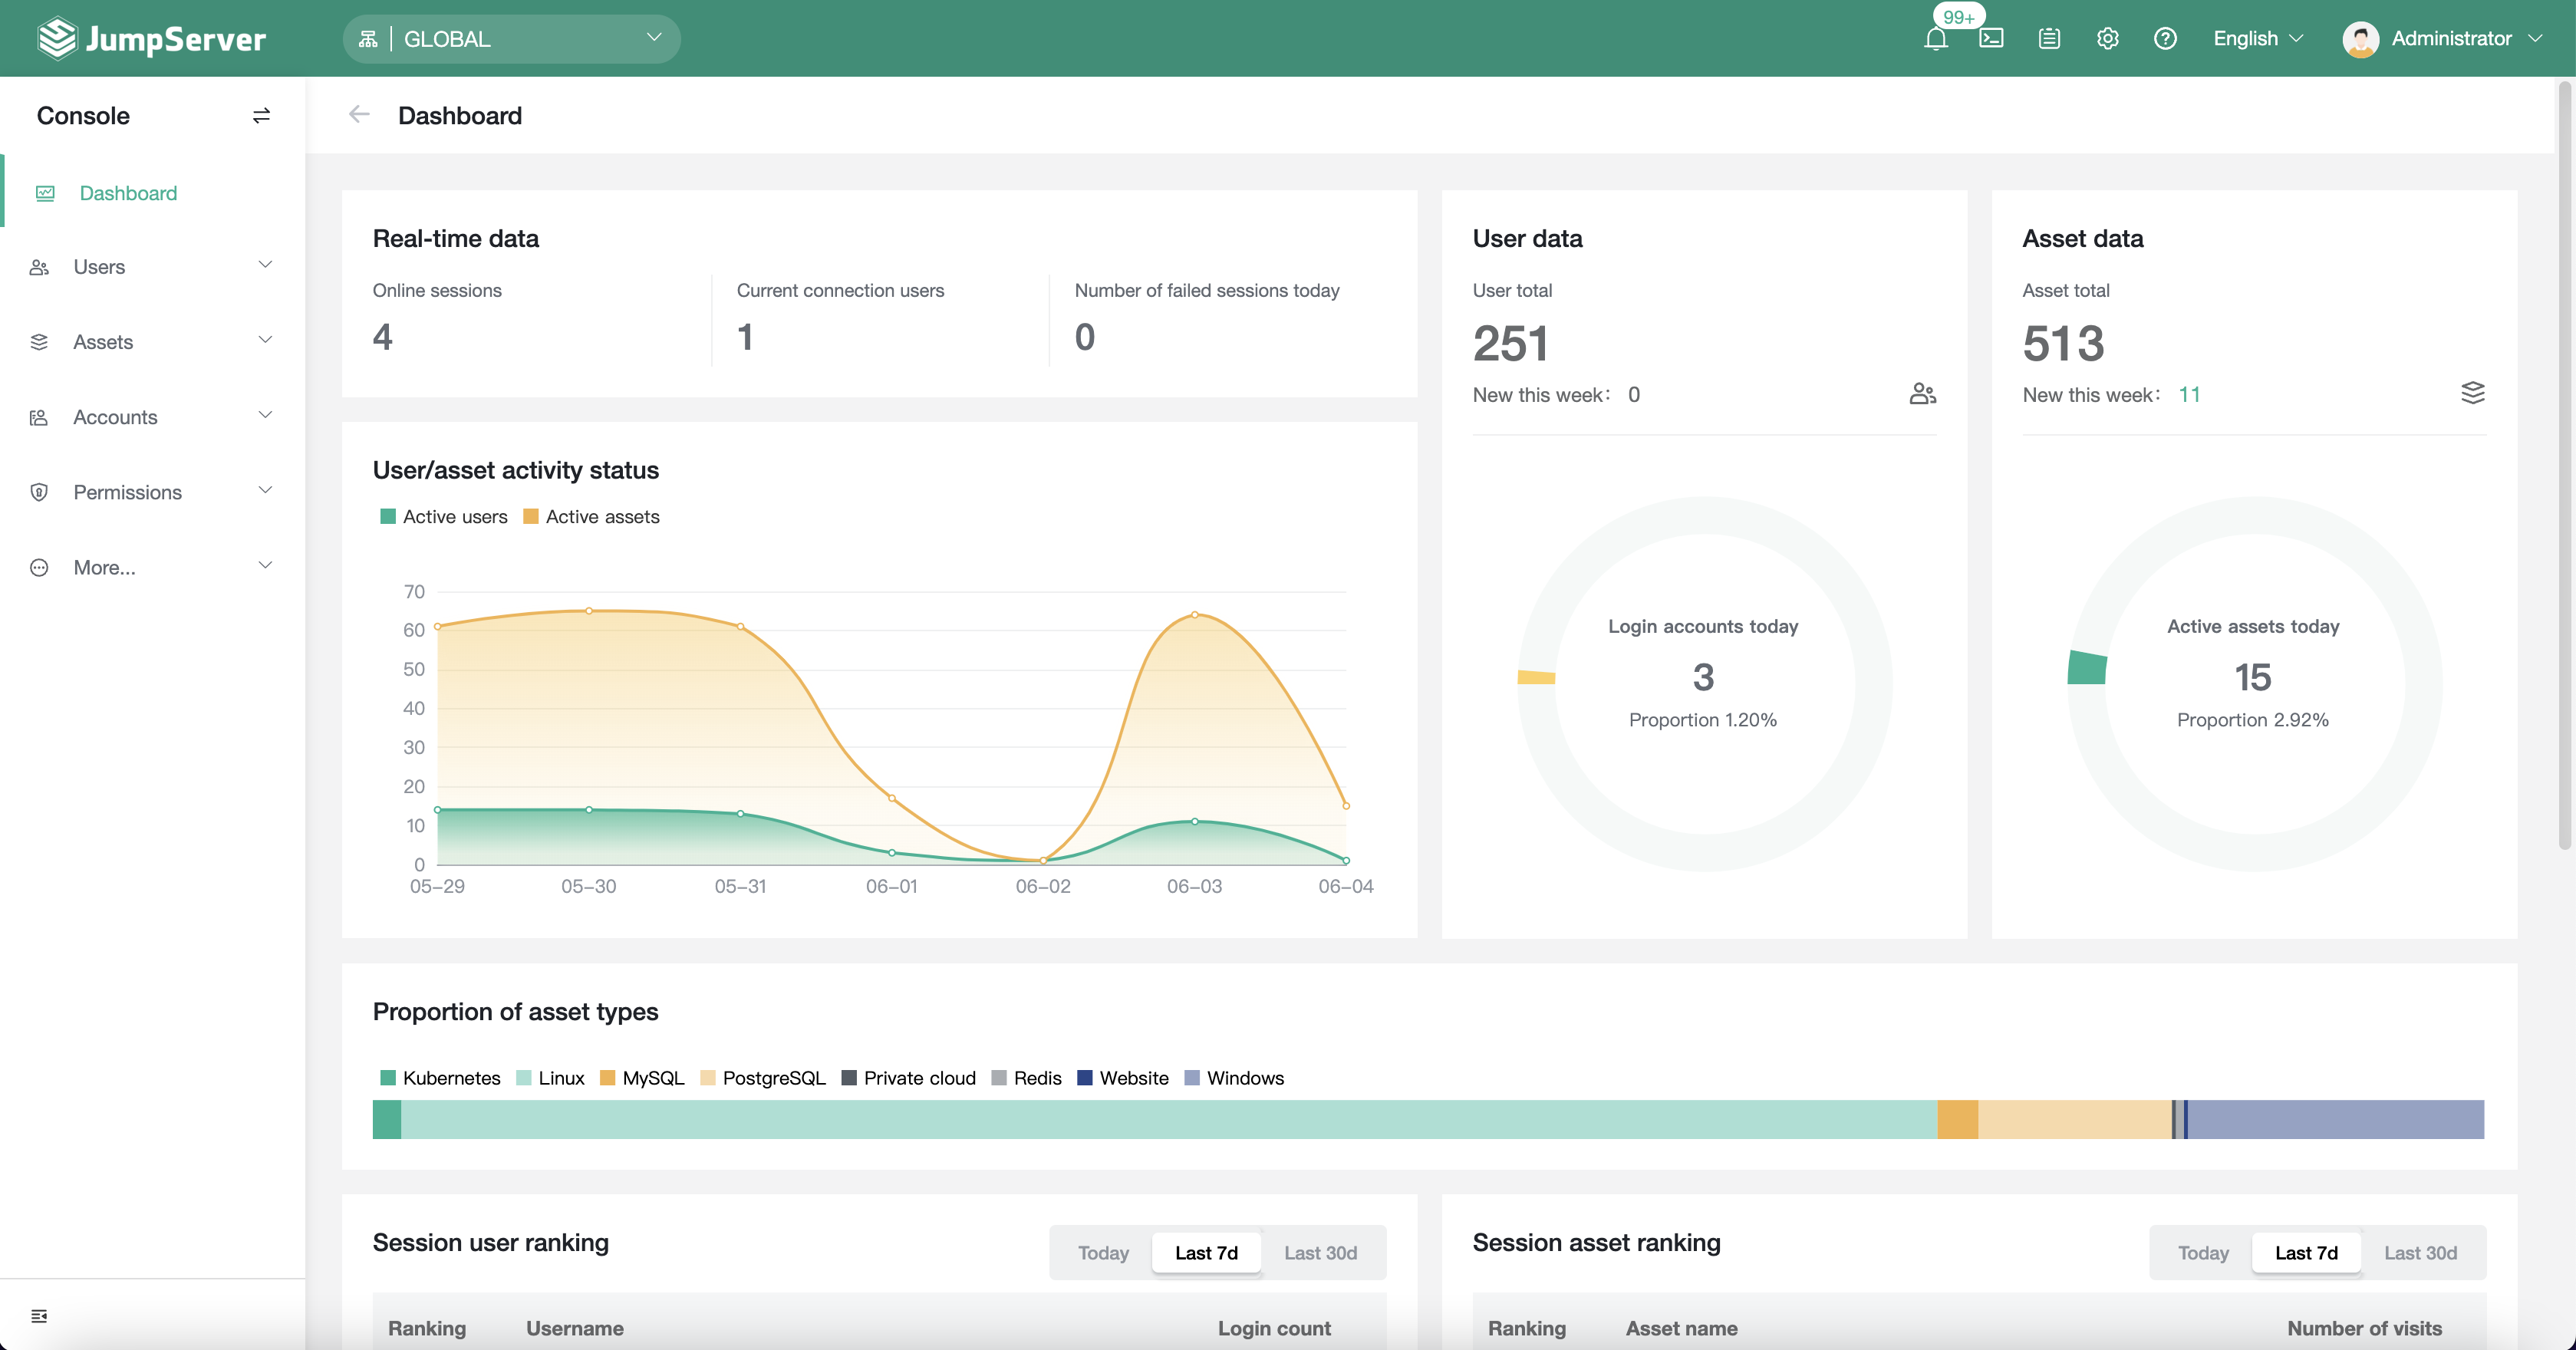
Task: Collapse sidebar using bottom menu icon
Action: coord(39,1316)
